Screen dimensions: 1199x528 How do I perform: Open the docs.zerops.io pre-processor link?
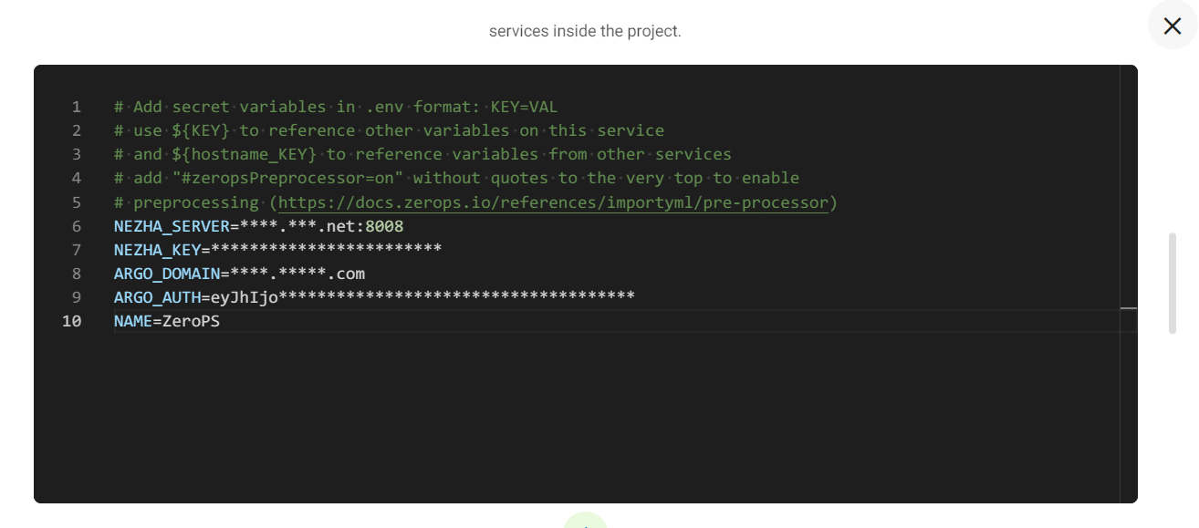554,202
